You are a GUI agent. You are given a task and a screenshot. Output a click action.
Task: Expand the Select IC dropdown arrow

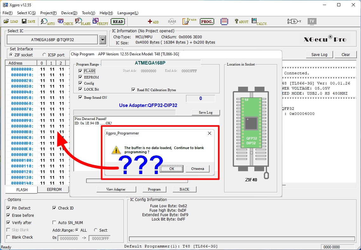click(103, 40)
